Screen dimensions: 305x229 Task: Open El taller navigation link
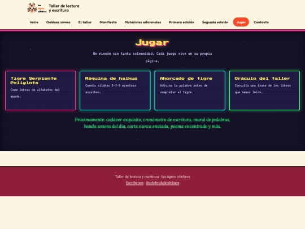[x=85, y=22]
